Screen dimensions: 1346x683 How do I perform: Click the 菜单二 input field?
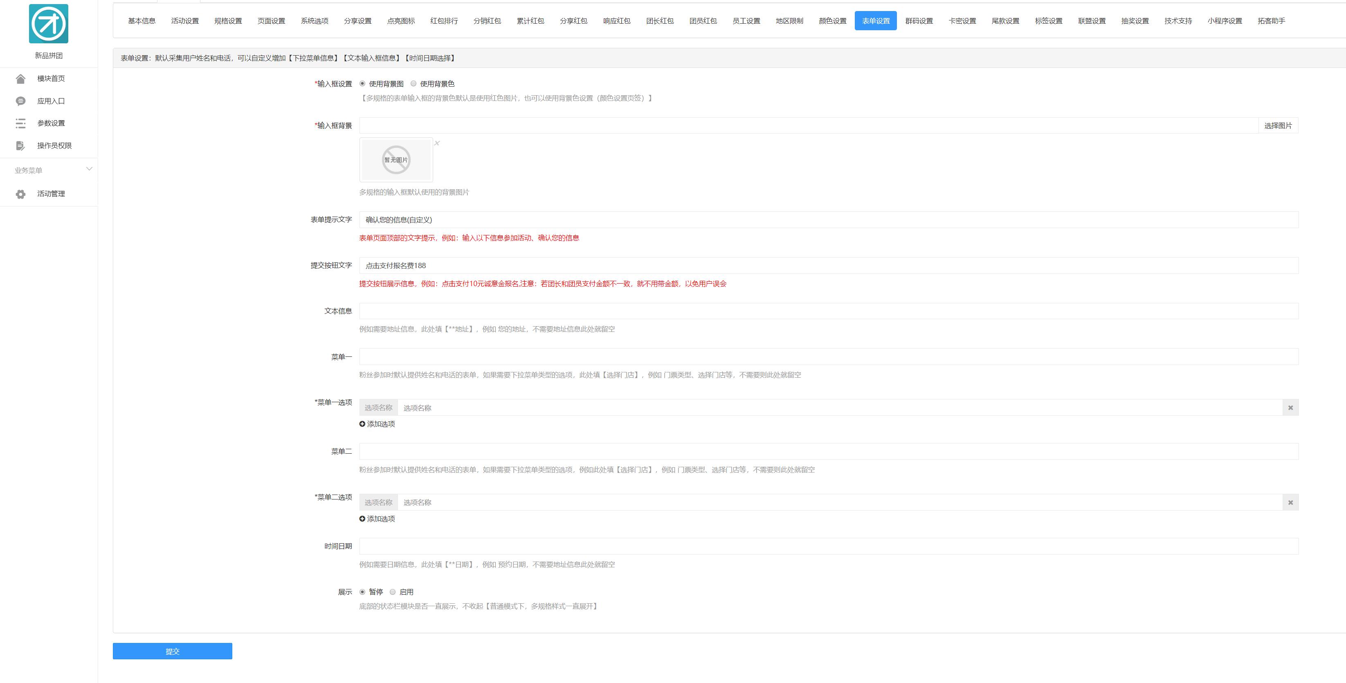pos(829,452)
